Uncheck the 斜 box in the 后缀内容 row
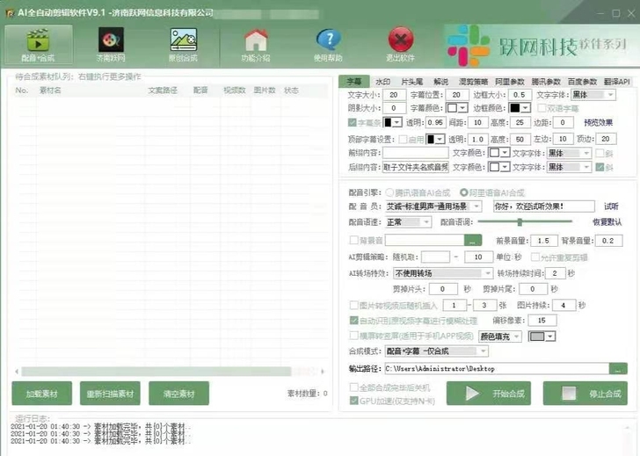The width and height of the screenshot is (640, 456). coord(600,167)
